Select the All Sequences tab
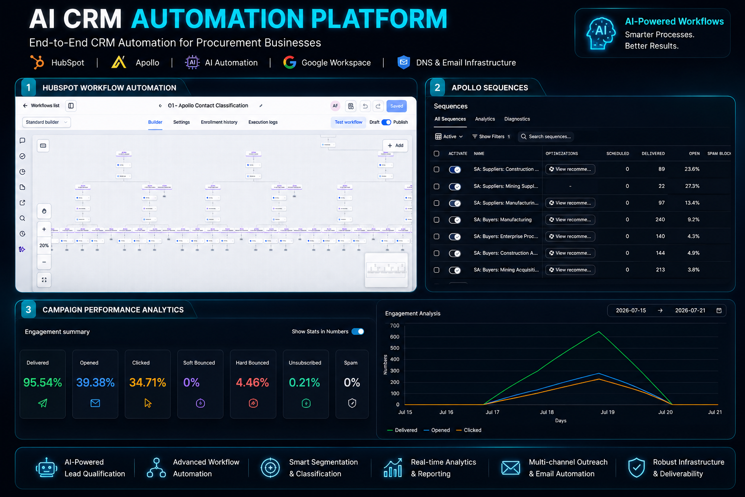The width and height of the screenshot is (745, 497). pyautogui.click(x=450, y=119)
